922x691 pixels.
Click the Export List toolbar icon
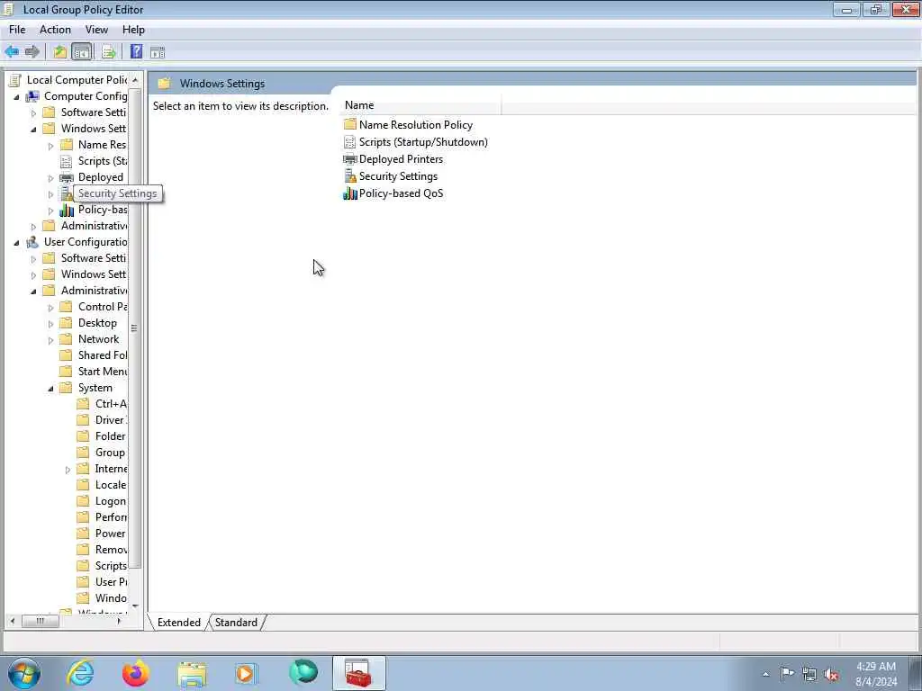108,51
